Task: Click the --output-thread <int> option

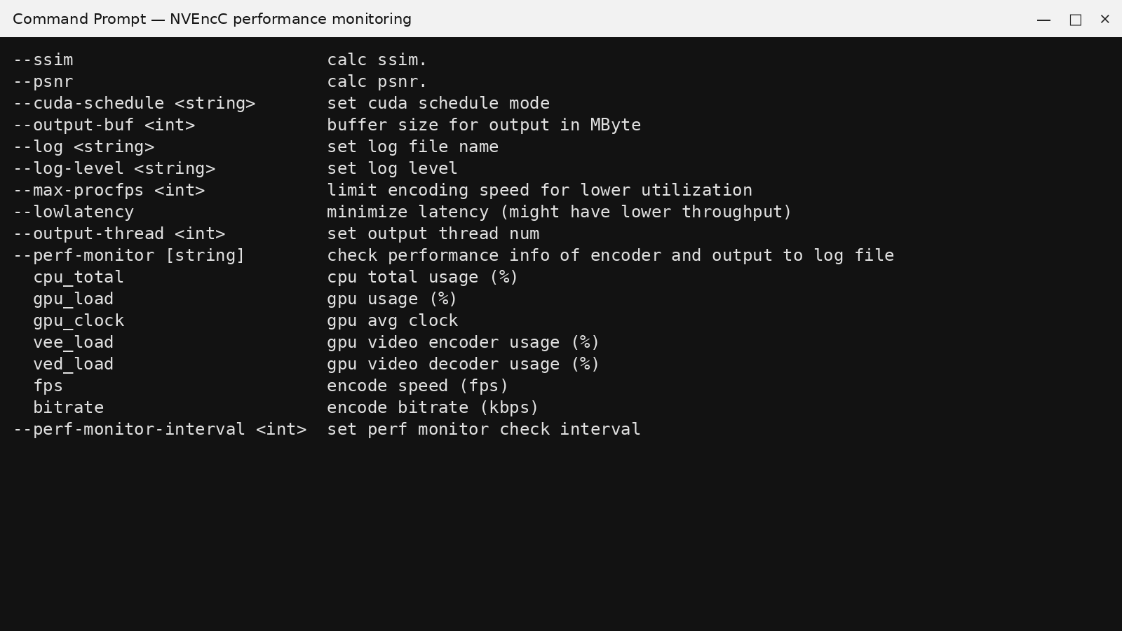Action: pos(119,234)
